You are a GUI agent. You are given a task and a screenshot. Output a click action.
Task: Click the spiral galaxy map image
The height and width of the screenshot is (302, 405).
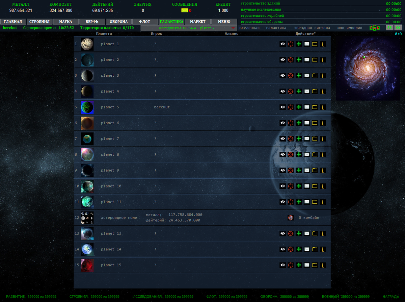[368, 68]
